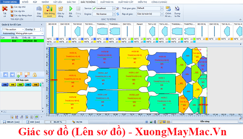Open the Engine No license dropdown
Screen dimensions: 243x139
click(114, 14)
